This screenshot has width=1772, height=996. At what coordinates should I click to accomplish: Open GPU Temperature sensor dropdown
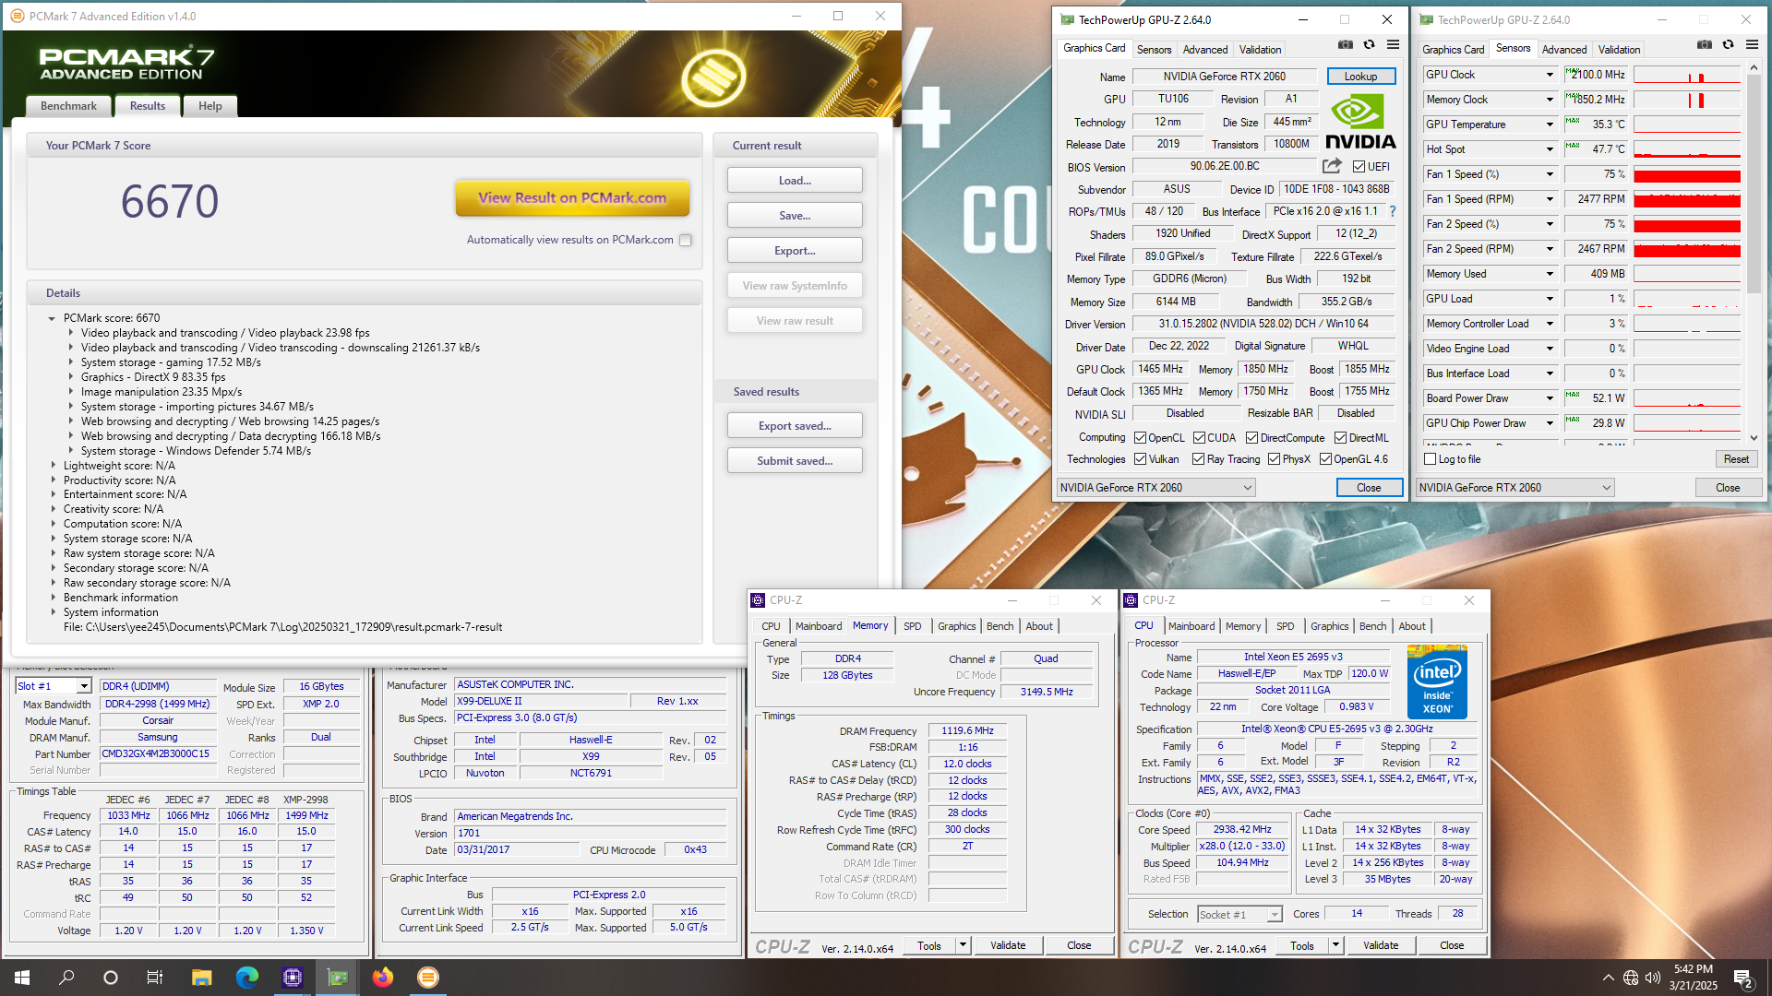point(1550,125)
